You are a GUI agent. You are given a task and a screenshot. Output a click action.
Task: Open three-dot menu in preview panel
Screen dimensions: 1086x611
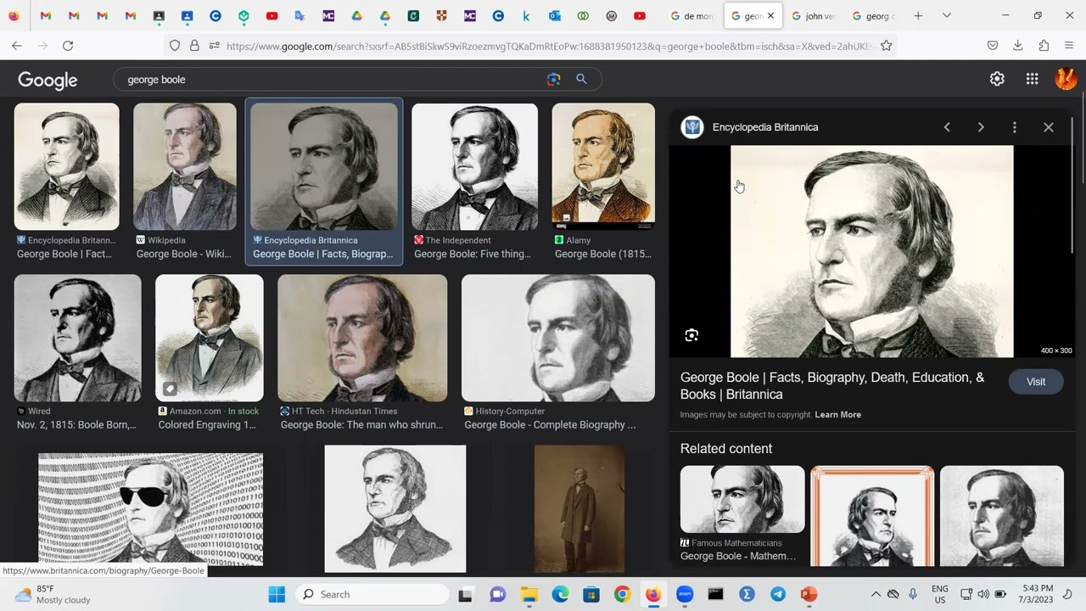[x=1015, y=127]
